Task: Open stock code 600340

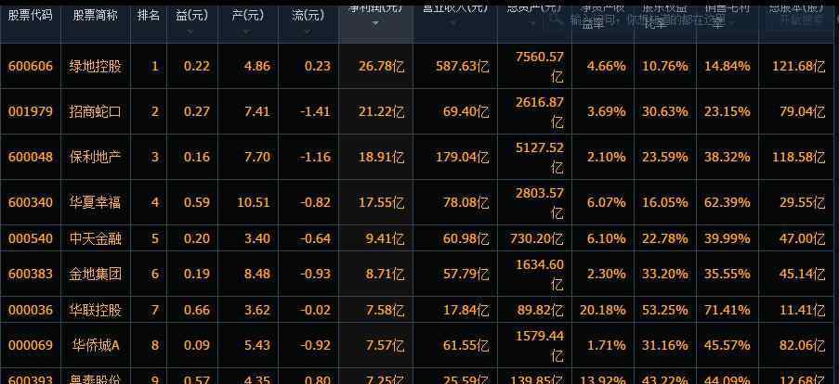Action: [x=31, y=202]
